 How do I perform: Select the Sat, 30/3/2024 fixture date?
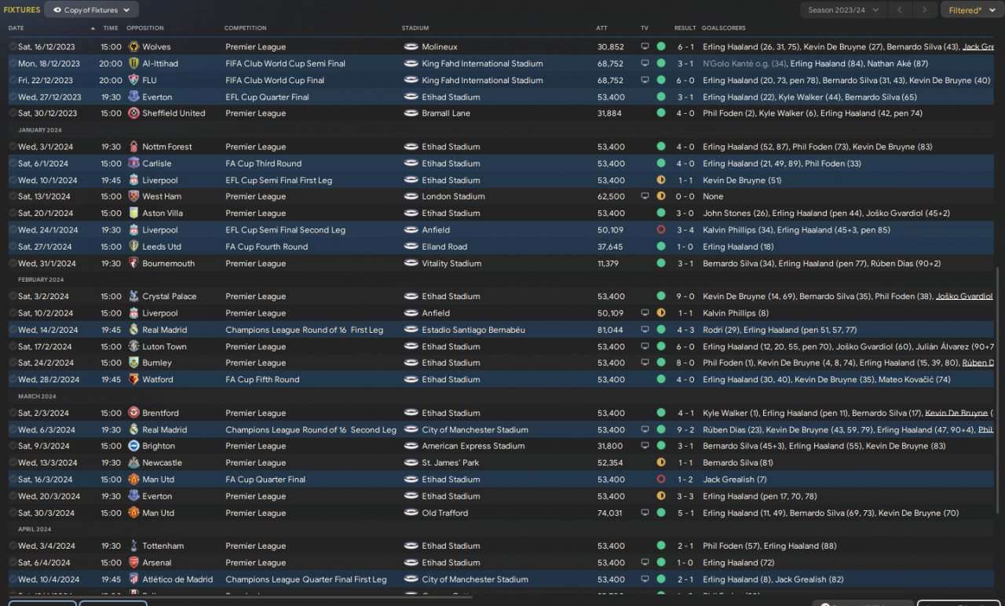48,513
